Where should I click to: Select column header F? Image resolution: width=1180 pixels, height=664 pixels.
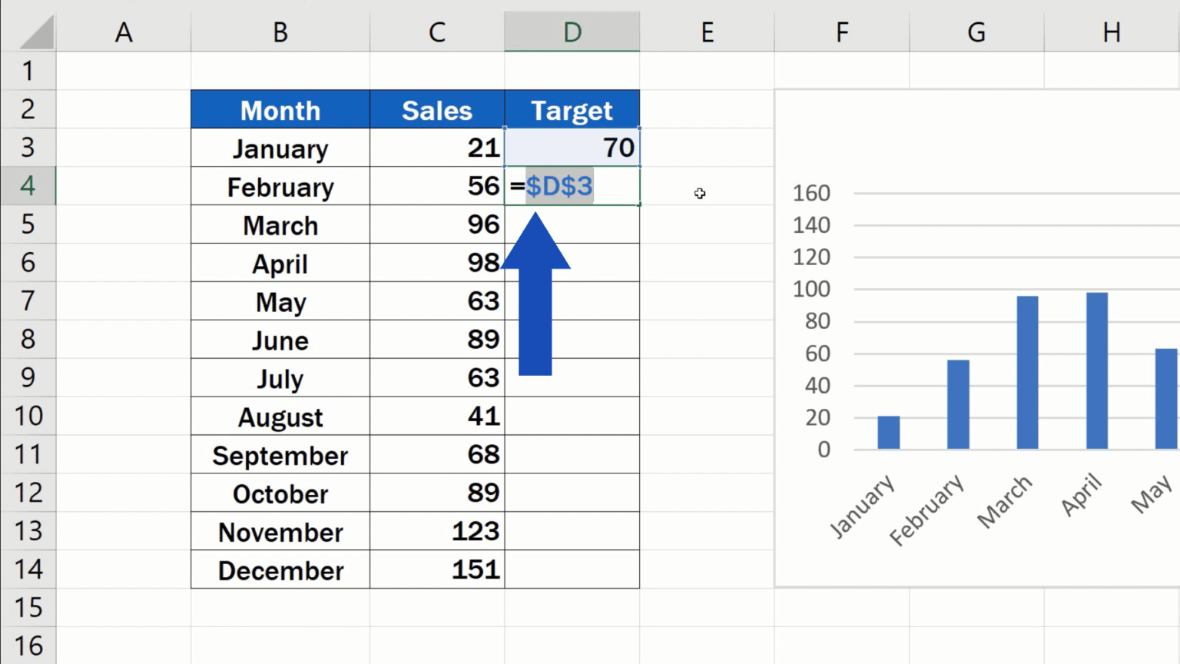point(841,32)
